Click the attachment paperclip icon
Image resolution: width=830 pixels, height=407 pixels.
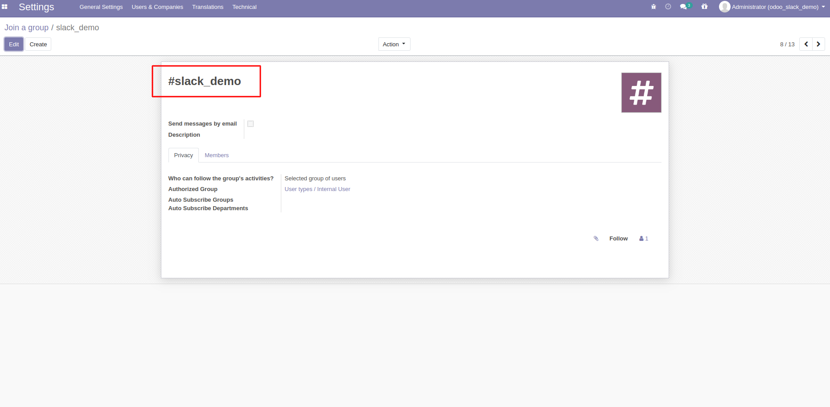(596, 239)
